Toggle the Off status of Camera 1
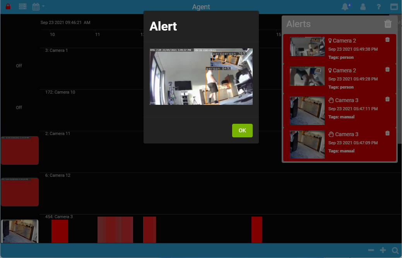 click(x=19, y=66)
